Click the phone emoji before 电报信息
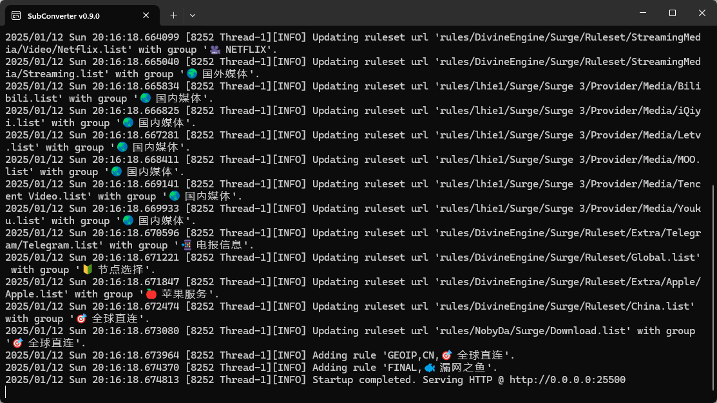 pos(186,245)
